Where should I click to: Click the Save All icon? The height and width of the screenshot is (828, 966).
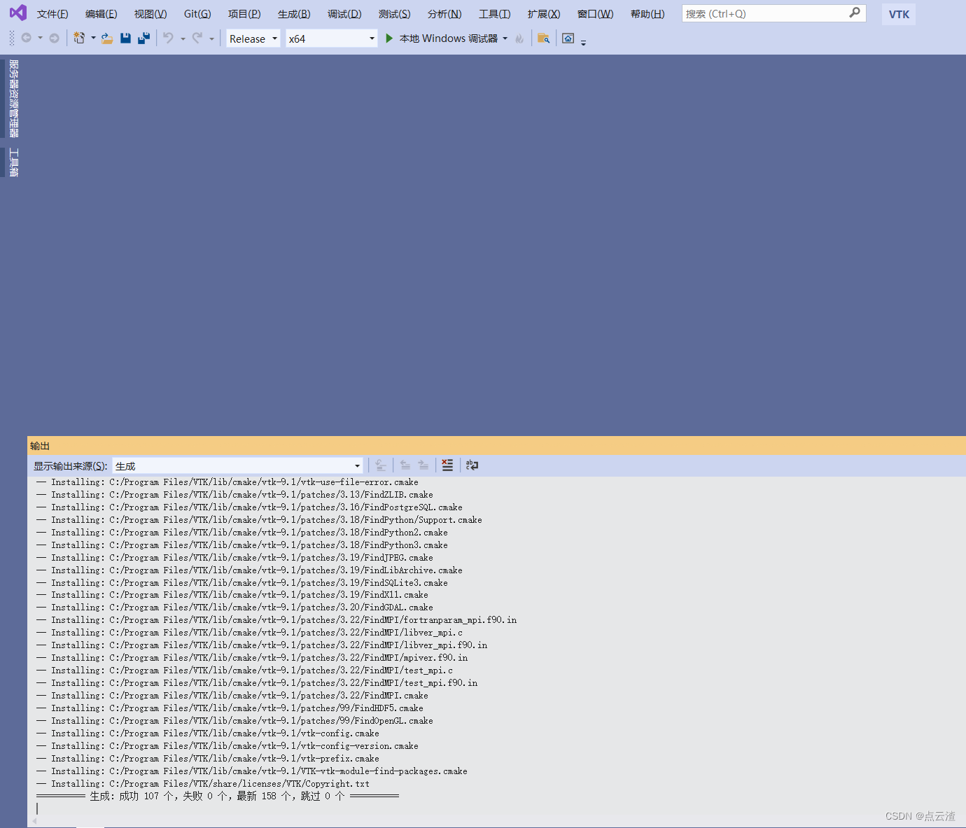pyautogui.click(x=143, y=38)
